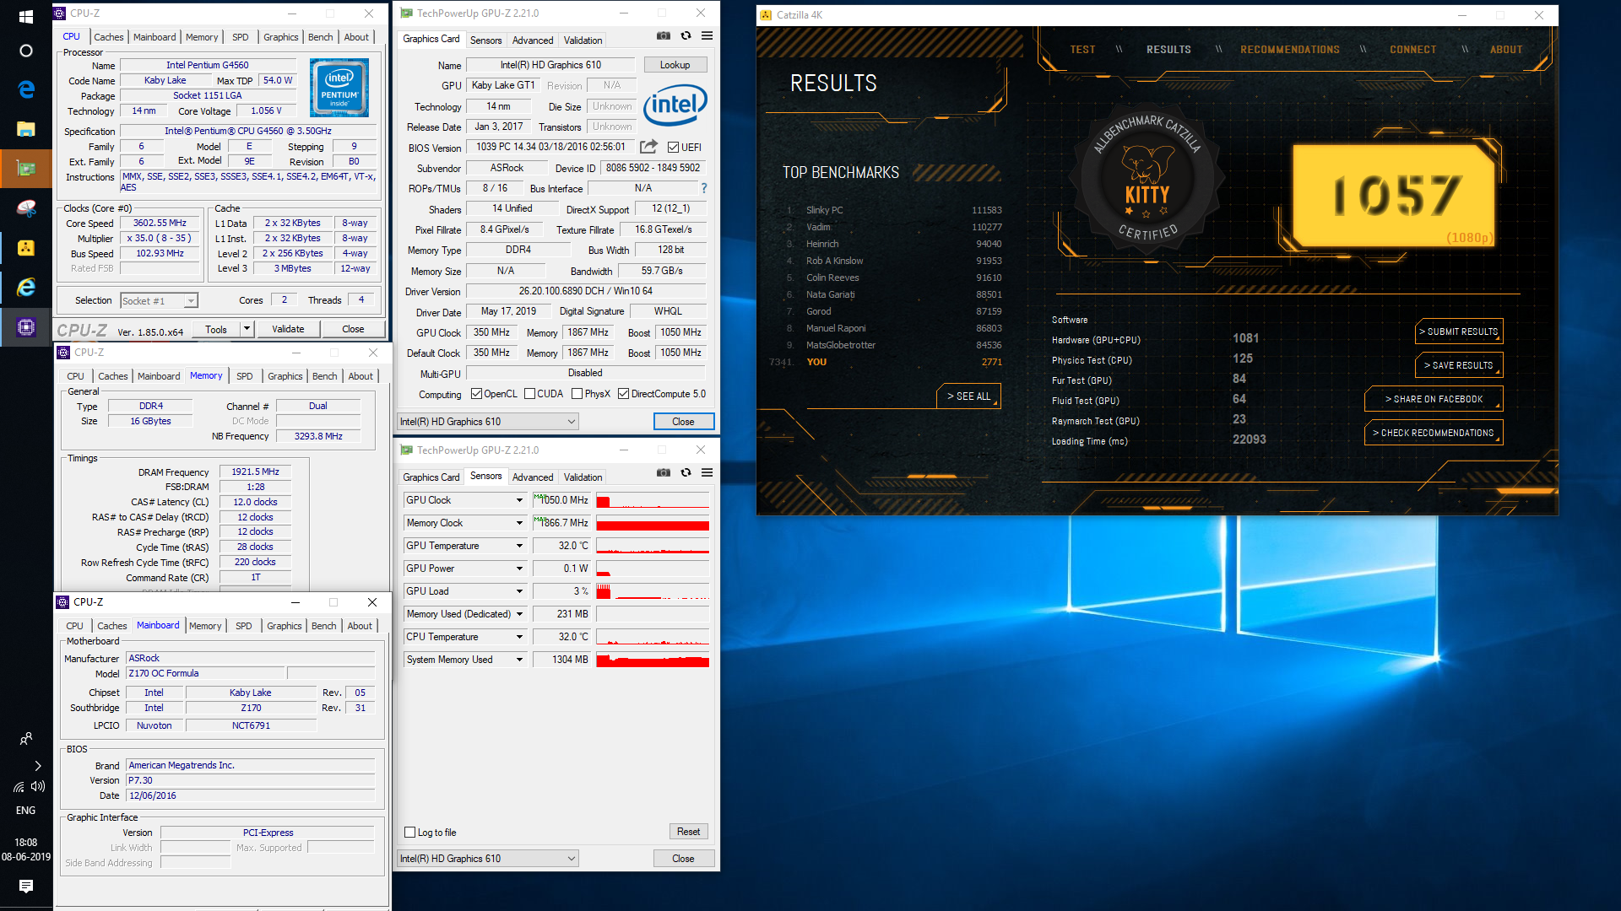Viewport: 1621px width, 911px height.
Task: Launch Microsoft Edge from the taskbar
Action: tap(26, 89)
